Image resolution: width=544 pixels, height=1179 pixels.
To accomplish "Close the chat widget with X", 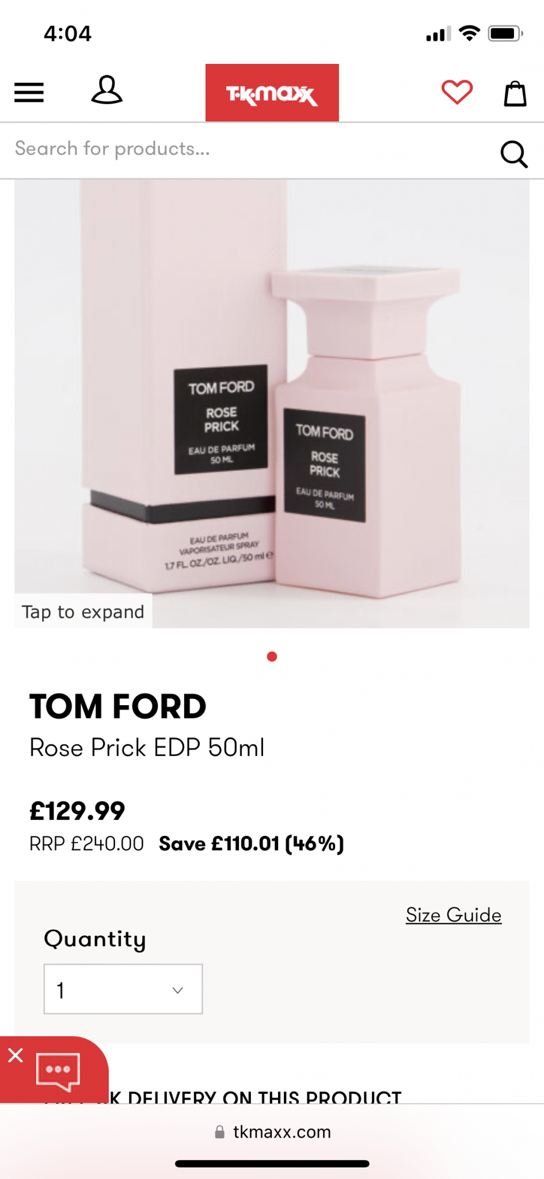I will (16, 1055).
